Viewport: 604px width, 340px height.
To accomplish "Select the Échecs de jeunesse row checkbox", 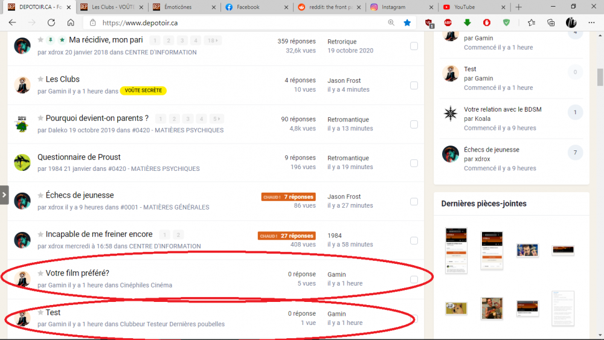I will pos(414,202).
